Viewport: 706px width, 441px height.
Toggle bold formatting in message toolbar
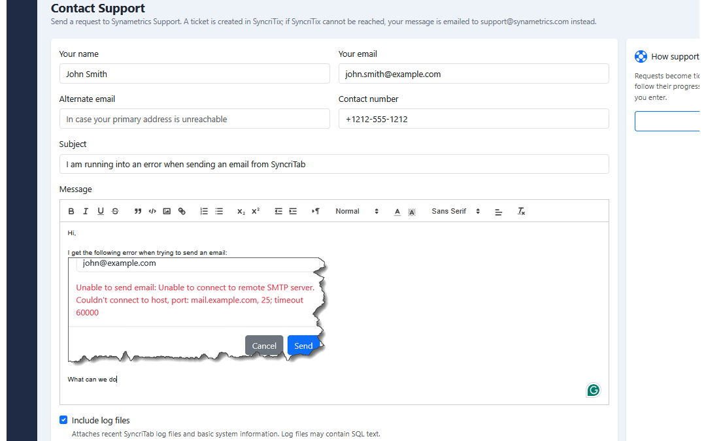(71, 211)
